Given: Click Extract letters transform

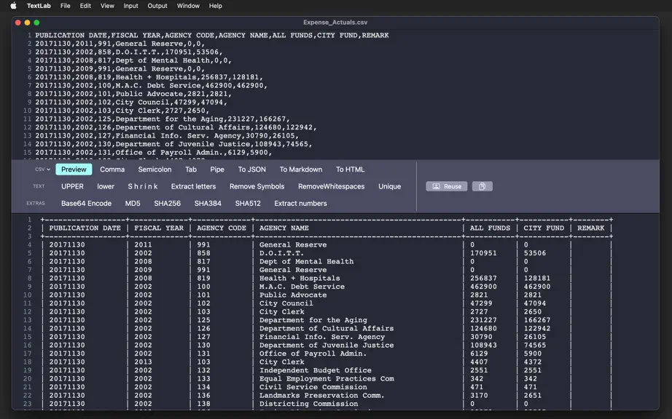Looking at the screenshot, I should 193,186.
